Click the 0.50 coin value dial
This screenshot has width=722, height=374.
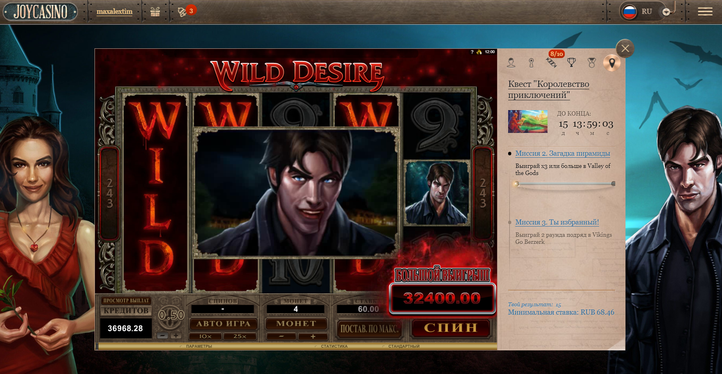pyautogui.click(x=171, y=315)
